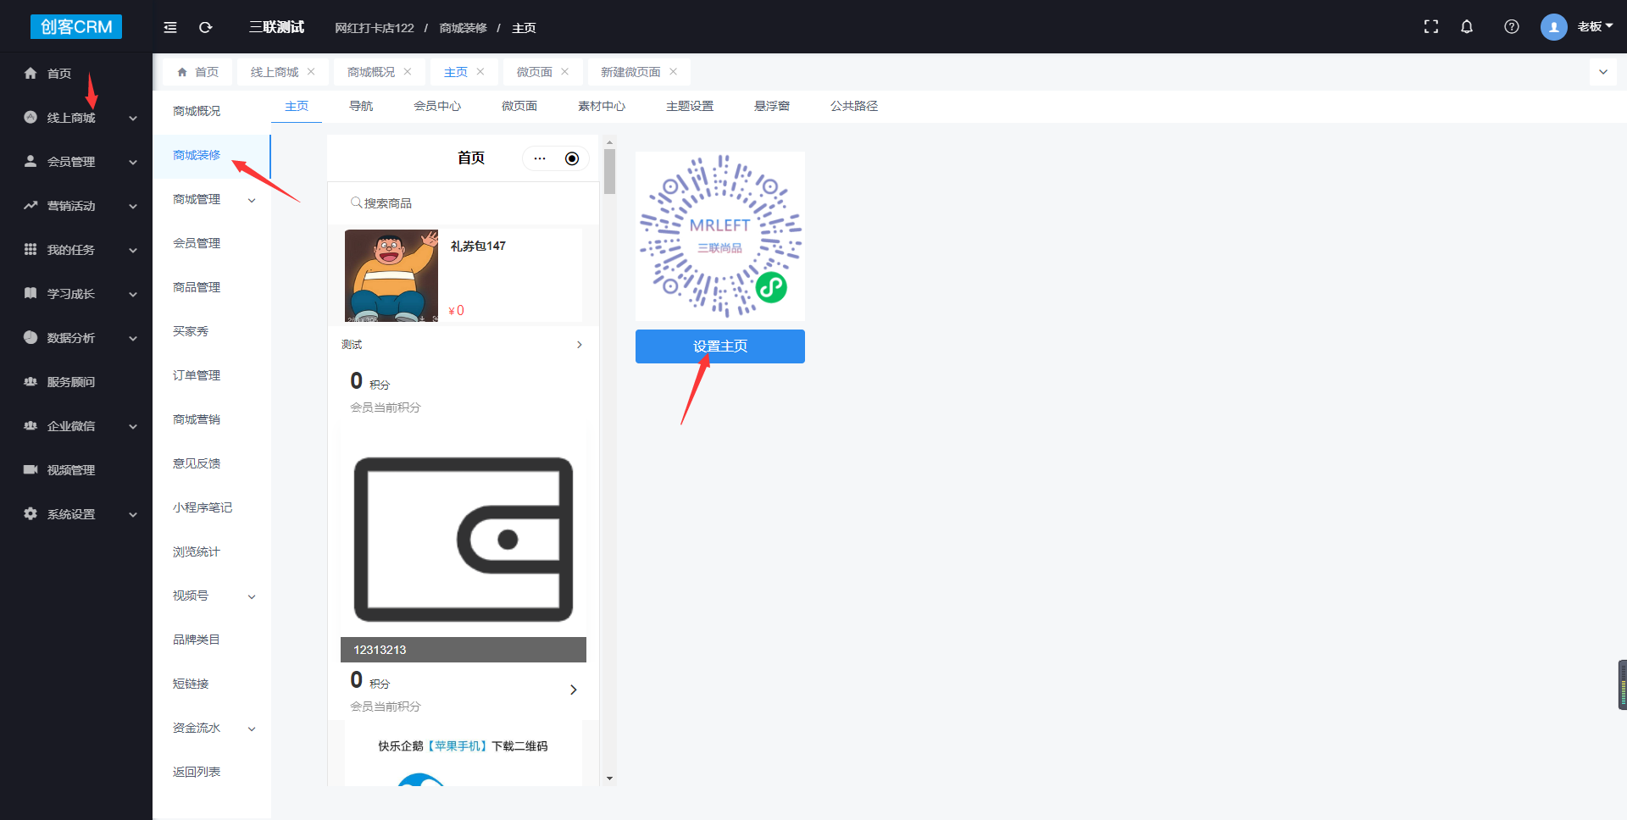Screen dimensions: 1627x820
Task: Click the 设置主页 button
Action: coord(720,346)
